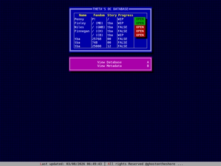Viewport: 221px width, 166px height.
Task: Click the story cell 'tba' in Finley's row
Action: (x=110, y=23)
